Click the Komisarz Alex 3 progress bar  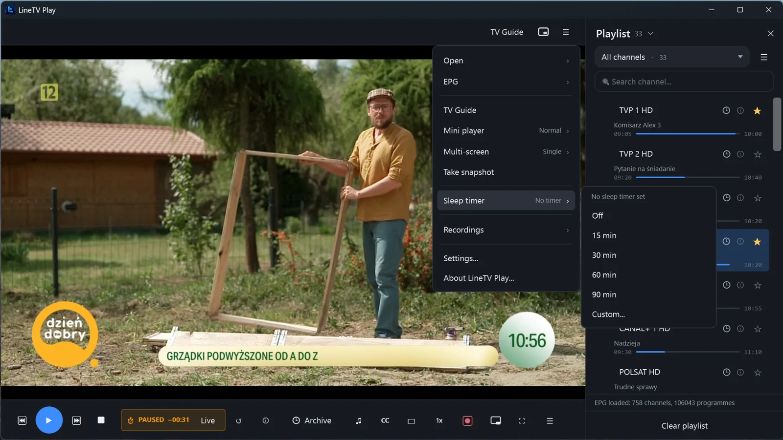tap(688, 134)
